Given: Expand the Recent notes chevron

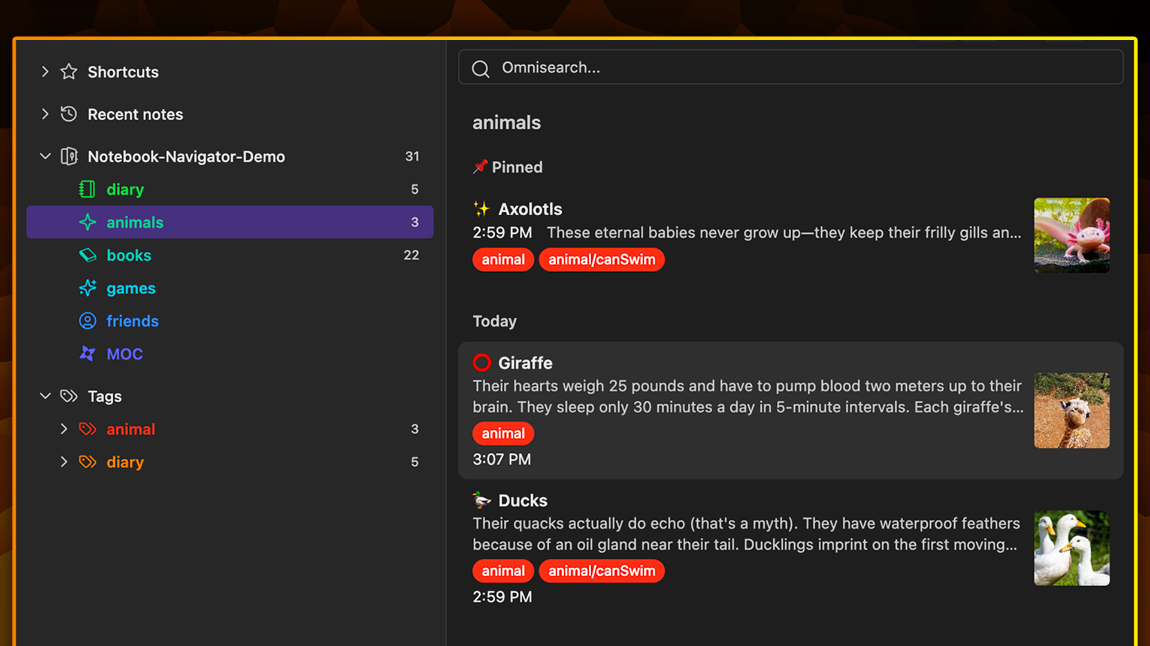Looking at the screenshot, I should tap(45, 114).
